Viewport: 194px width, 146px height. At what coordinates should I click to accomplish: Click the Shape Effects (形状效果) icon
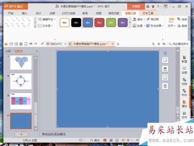tap(148, 26)
